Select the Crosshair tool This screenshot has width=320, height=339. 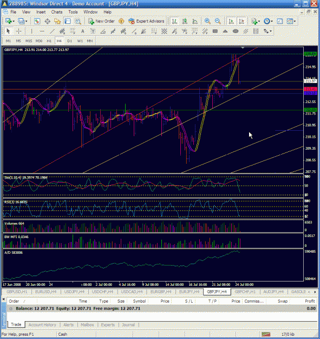pyautogui.click(x=19, y=31)
